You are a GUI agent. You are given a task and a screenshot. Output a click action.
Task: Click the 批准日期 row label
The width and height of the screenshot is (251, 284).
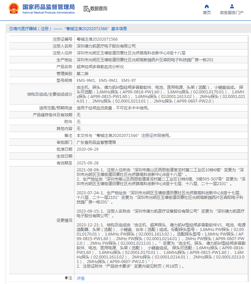(x=64, y=149)
